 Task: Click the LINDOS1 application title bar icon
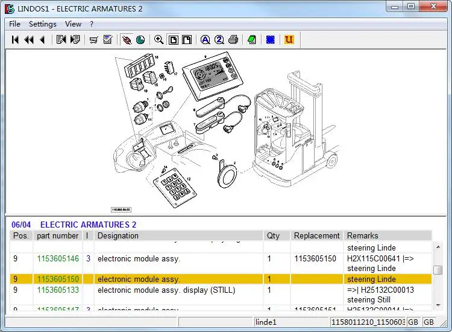[x=10, y=8]
